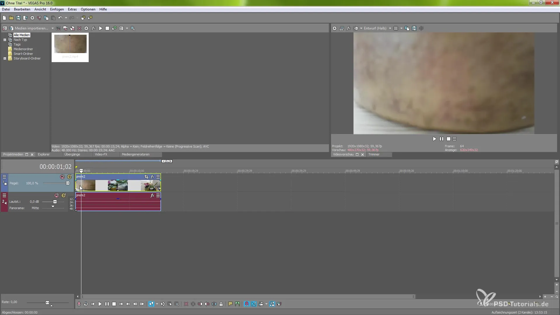Adjust the Rate playback slider
Screen dimensions: 560x315
pyautogui.click(x=47, y=303)
